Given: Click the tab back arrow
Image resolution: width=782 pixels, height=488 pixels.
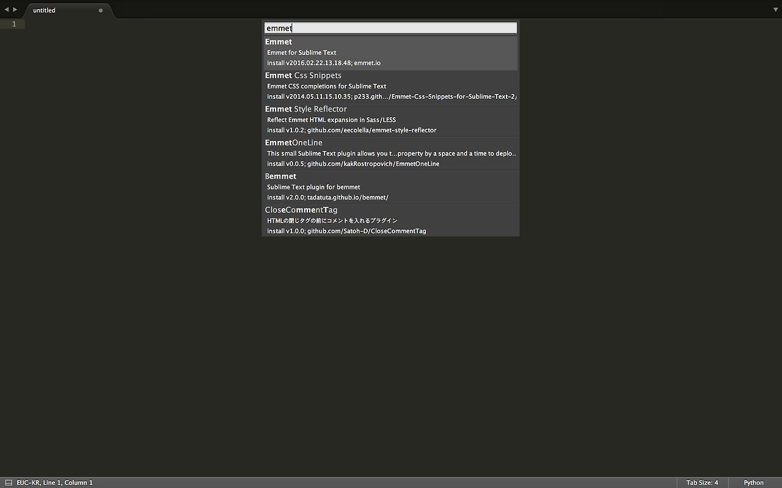Looking at the screenshot, I should pos(7,10).
